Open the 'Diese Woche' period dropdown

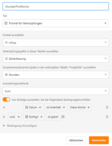[x=80, y=107]
